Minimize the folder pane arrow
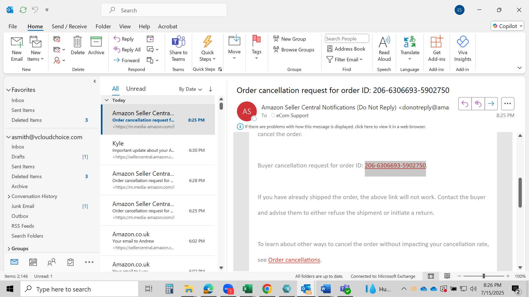 (95, 81)
